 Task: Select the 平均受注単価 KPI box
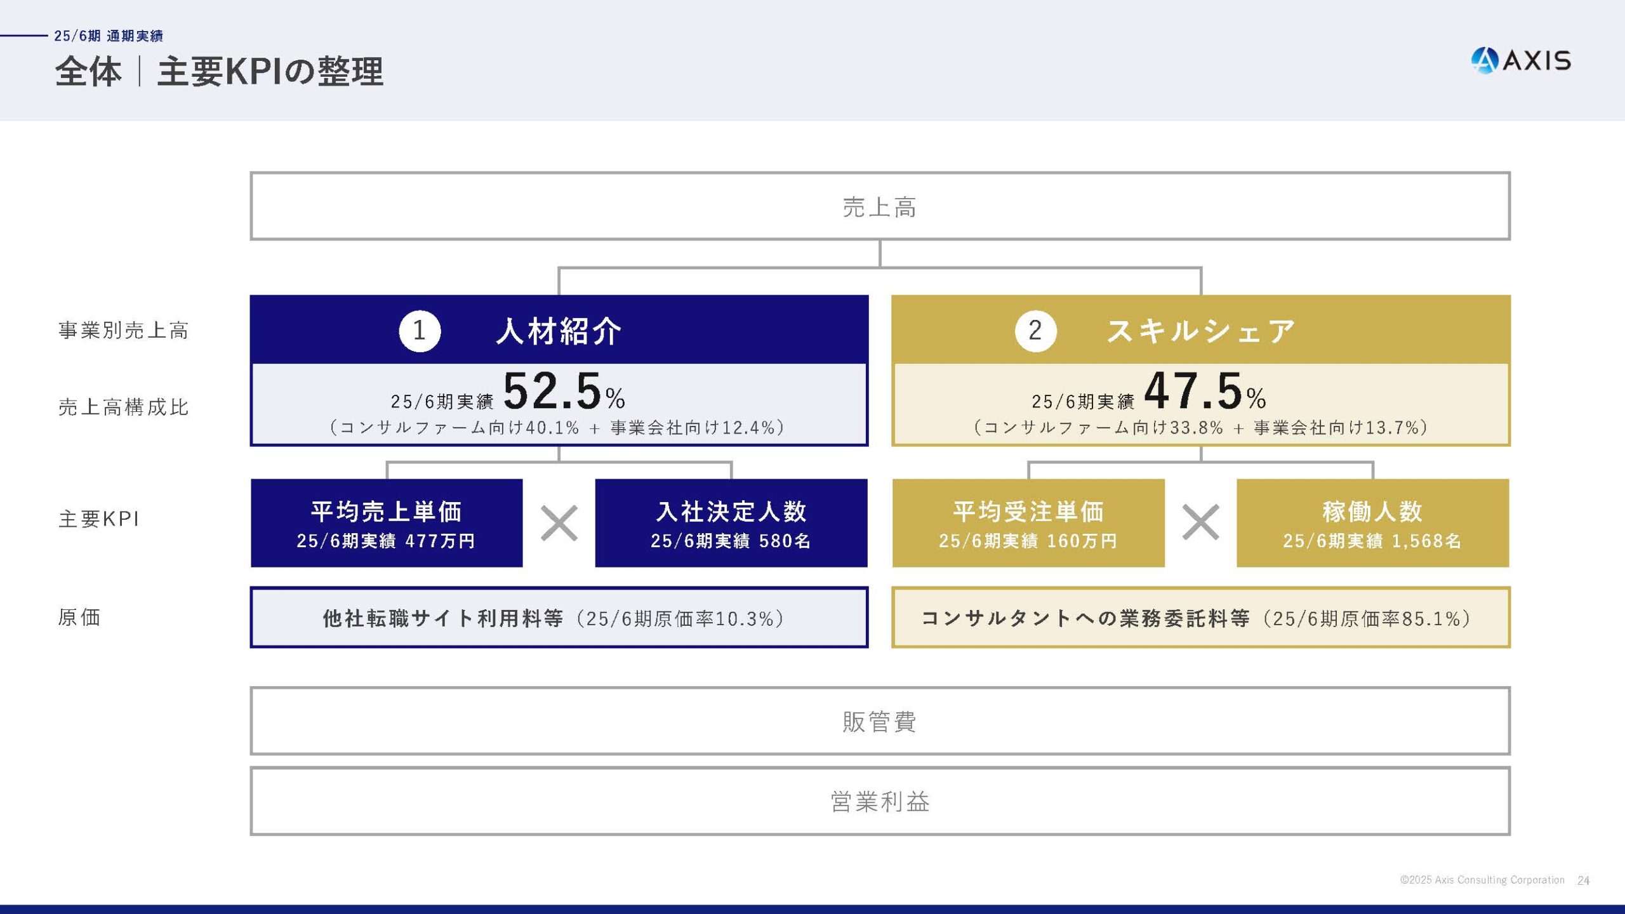point(1028,523)
